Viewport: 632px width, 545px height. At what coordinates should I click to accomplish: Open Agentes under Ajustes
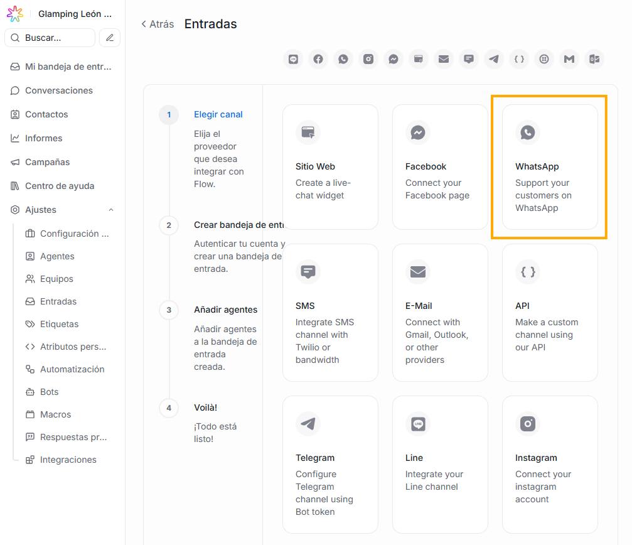point(57,256)
